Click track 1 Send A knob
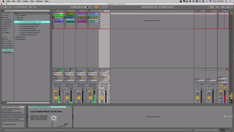 pos(56,85)
